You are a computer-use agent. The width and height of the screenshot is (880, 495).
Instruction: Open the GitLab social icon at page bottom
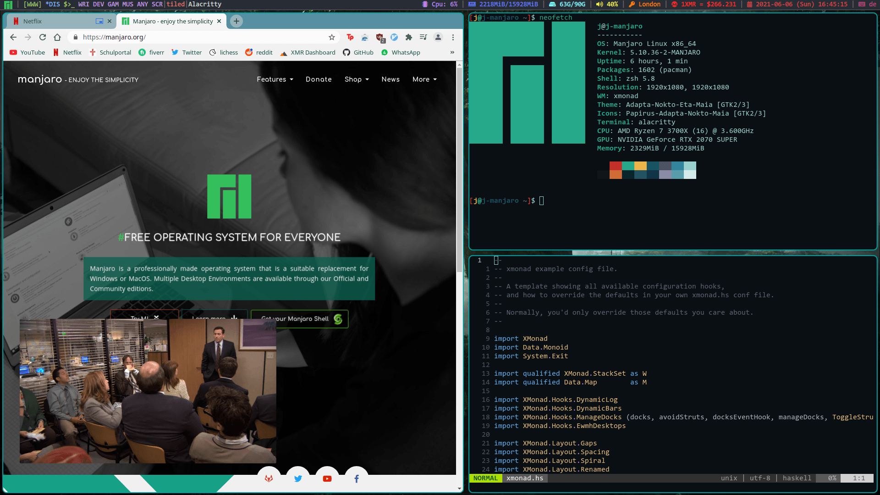(x=269, y=478)
